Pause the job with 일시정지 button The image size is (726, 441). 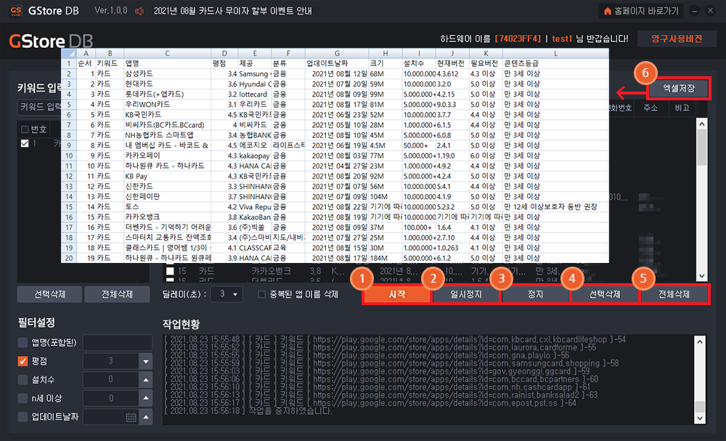point(466,294)
